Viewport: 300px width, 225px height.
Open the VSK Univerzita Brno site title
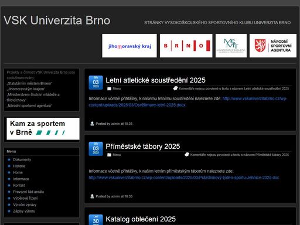[57, 21]
